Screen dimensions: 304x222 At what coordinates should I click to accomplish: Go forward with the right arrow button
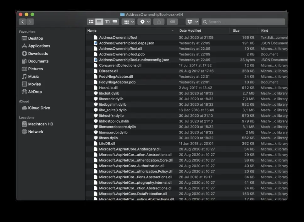point(30,22)
